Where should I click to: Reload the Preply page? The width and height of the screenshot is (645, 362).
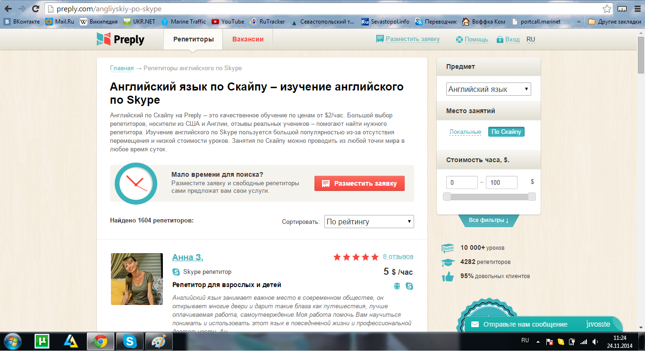35,9
